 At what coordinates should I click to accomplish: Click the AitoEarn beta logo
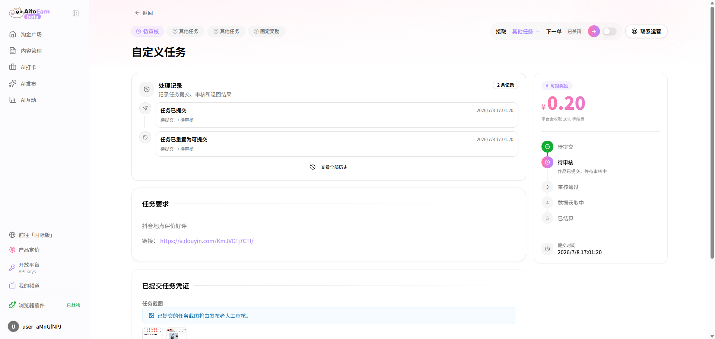pyautogui.click(x=29, y=13)
